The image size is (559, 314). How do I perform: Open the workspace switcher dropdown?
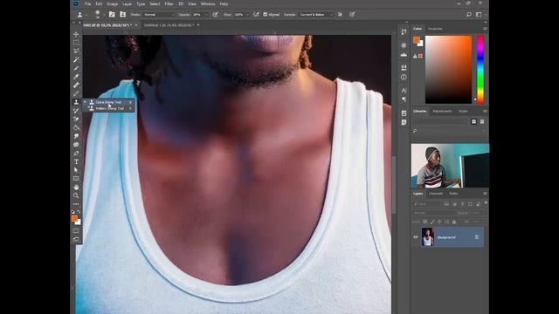[x=480, y=15]
